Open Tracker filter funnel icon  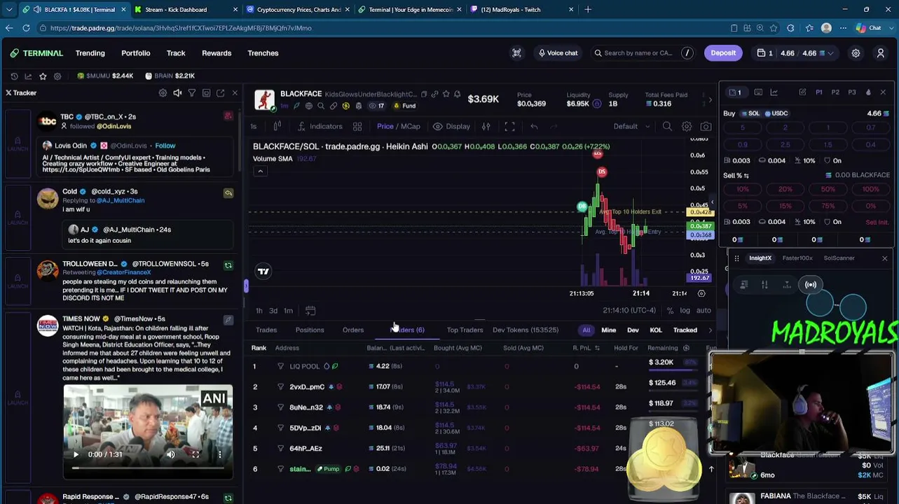(x=192, y=93)
